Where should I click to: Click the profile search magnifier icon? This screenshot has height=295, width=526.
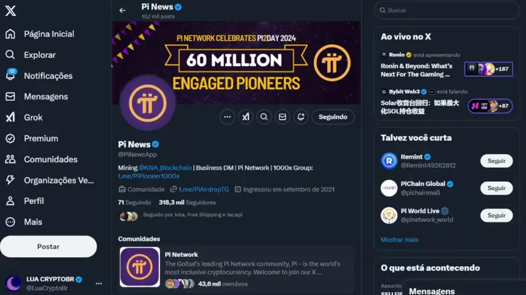264,117
